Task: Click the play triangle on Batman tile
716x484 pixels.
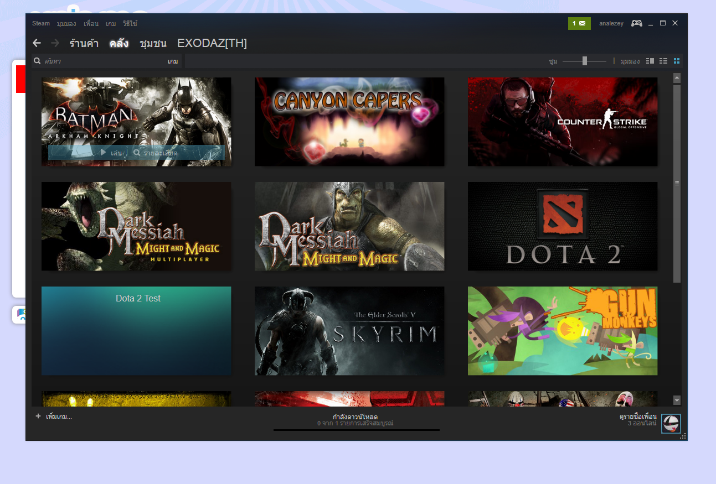Action: 103,152
